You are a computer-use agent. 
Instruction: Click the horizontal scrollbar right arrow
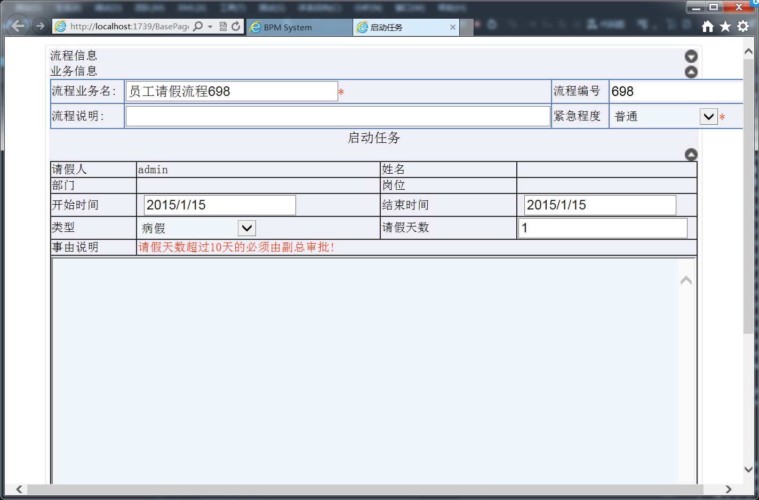pyautogui.click(x=728, y=489)
